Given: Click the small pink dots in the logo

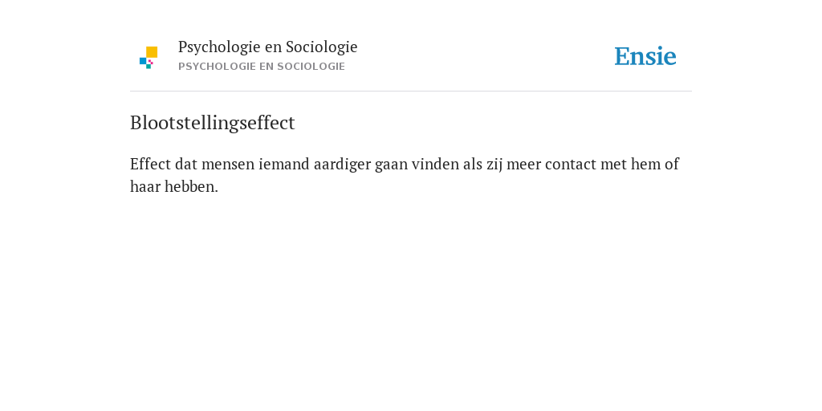Looking at the screenshot, I should [150, 62].
